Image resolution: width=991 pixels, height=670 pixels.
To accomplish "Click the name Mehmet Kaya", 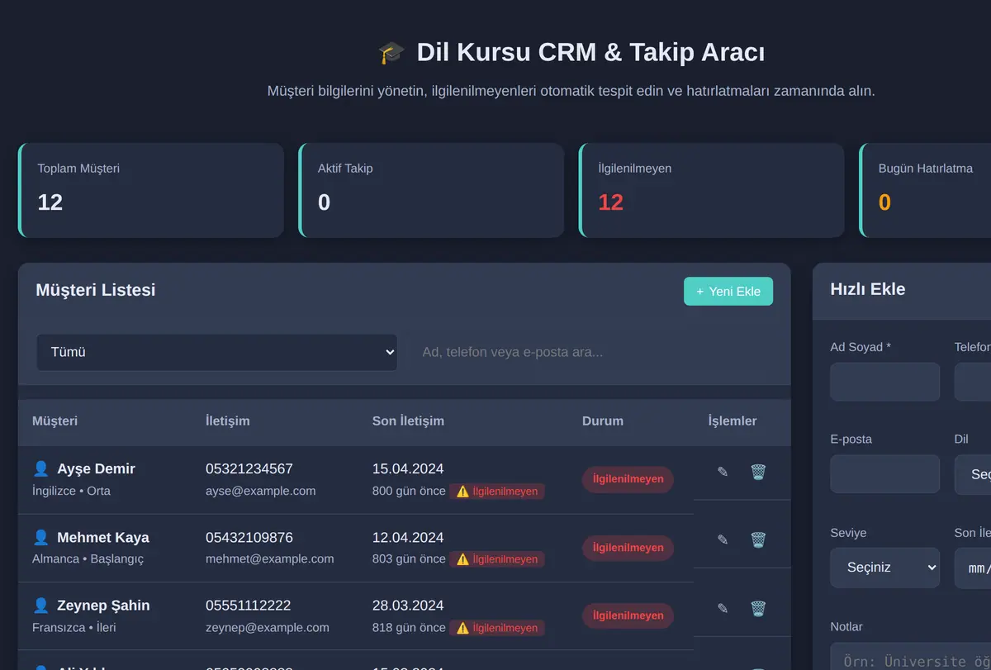I will point(103,537).
